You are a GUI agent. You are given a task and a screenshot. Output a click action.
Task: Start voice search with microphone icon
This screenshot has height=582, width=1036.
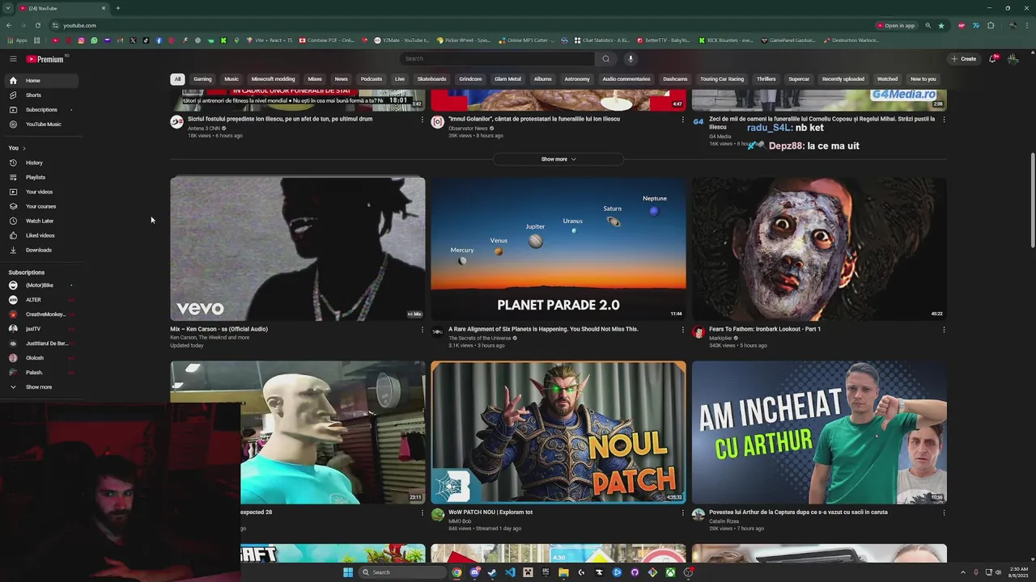pos(631,59)
